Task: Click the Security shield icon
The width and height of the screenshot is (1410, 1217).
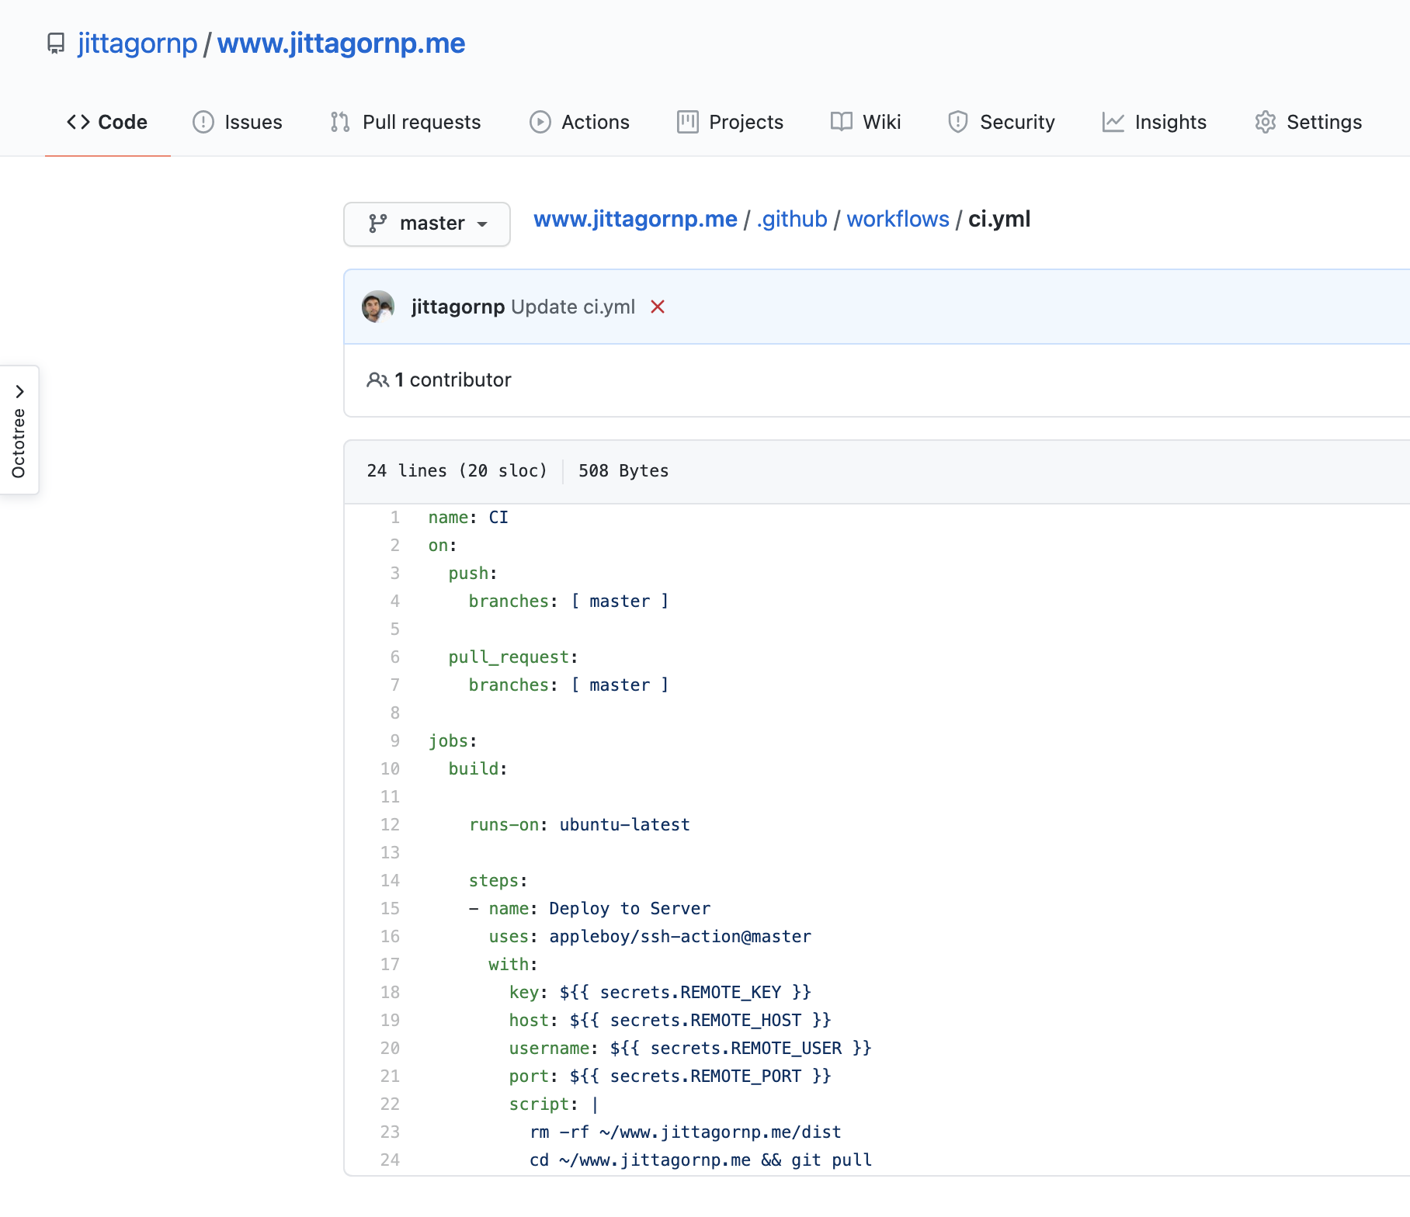Action: [958, 123]
